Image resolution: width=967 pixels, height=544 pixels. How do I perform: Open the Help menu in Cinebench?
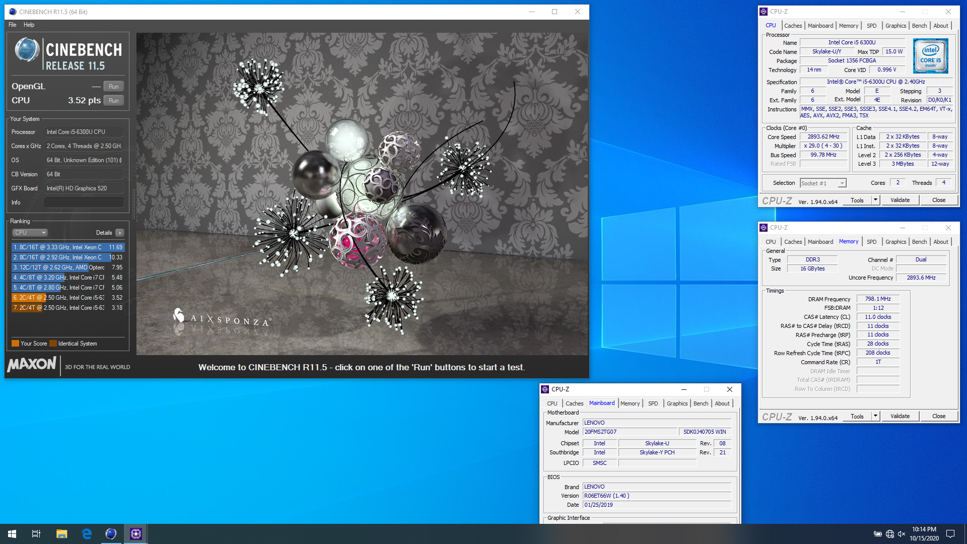point(29,25)
